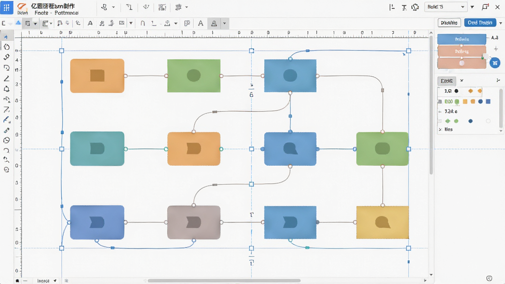Expand the arrow after the first top toolbar icon
505x284 pixels.
coord(113,7)
